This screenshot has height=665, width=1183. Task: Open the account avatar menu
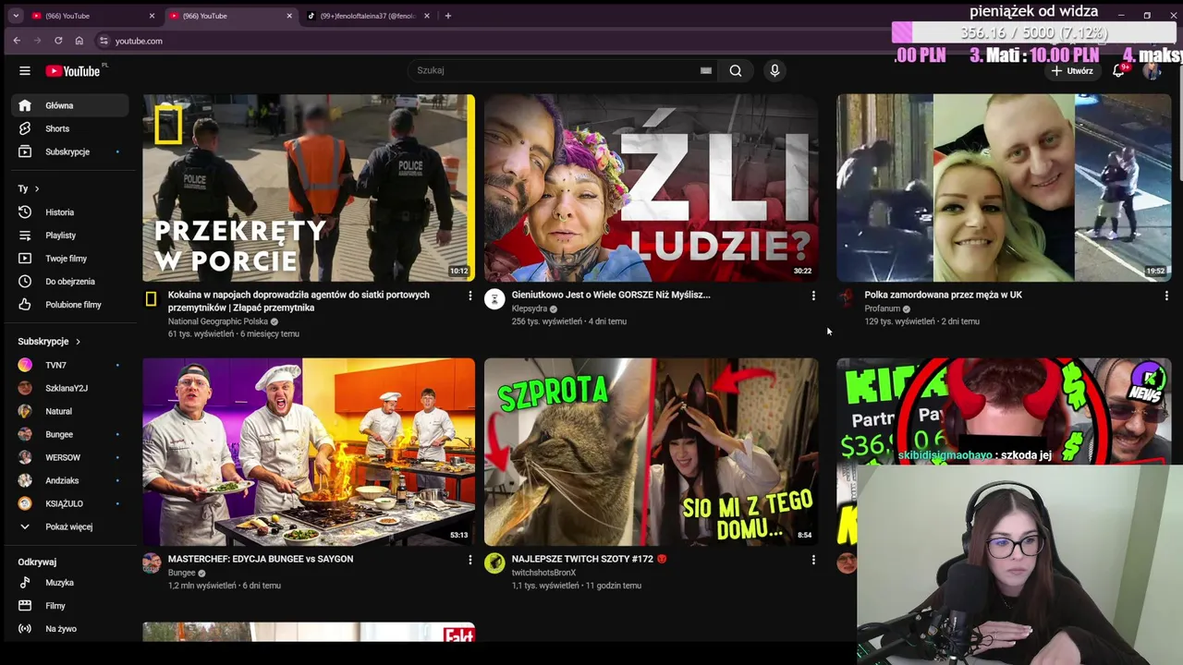point(1152,71)
